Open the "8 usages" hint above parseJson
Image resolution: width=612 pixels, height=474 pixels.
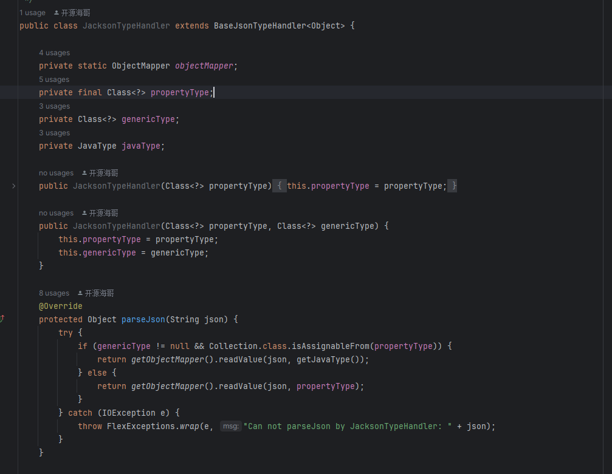coord(54,293)
